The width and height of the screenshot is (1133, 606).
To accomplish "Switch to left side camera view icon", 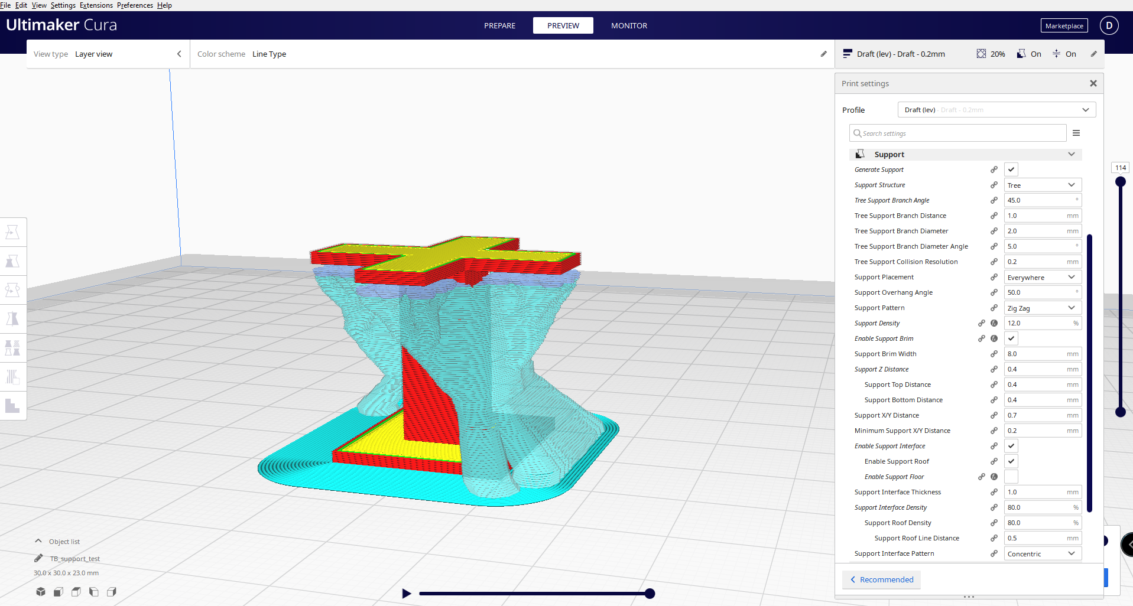I will coord(94,592).
